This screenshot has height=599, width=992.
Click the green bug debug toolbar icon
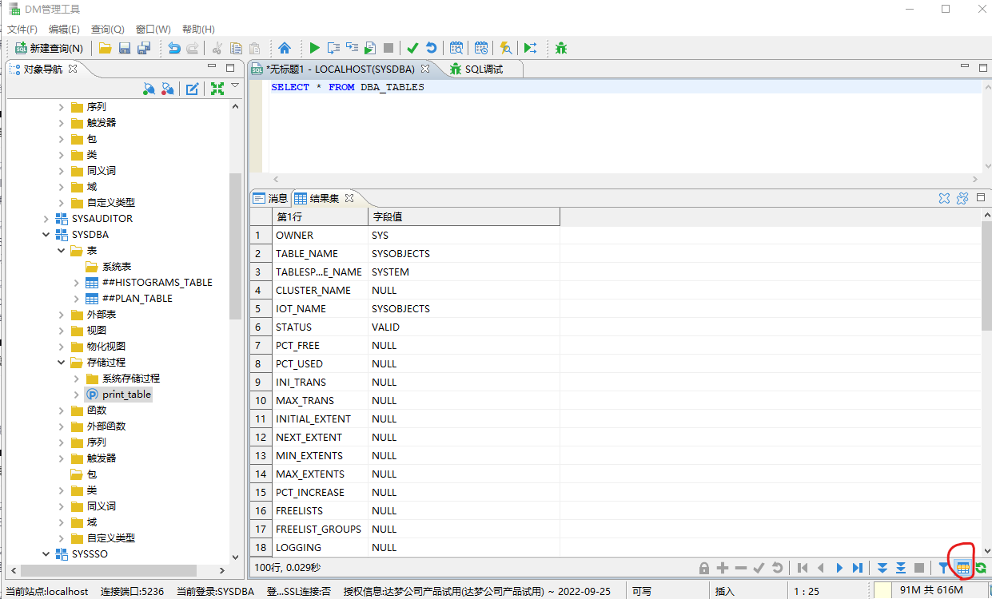561,48
